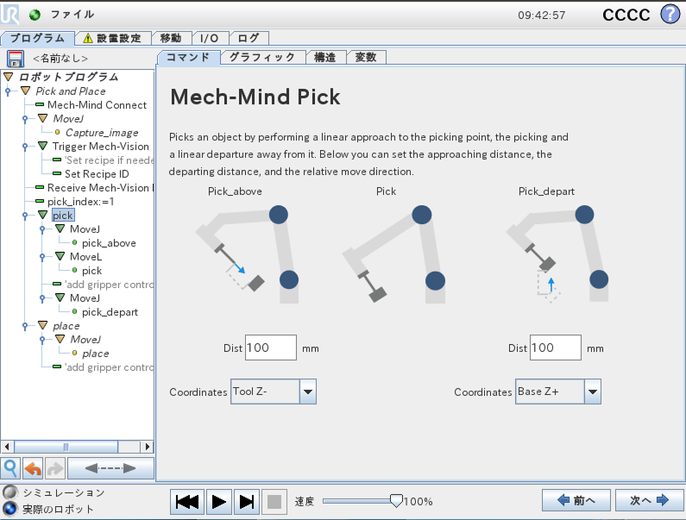The image size is (686, 520).
Task: Click the Pick_above robot arm illustration
Action: (247, 254)
